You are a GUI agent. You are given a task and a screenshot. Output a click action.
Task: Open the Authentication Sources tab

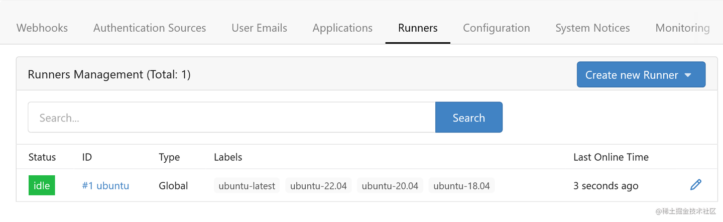click(x=150, y=28)
